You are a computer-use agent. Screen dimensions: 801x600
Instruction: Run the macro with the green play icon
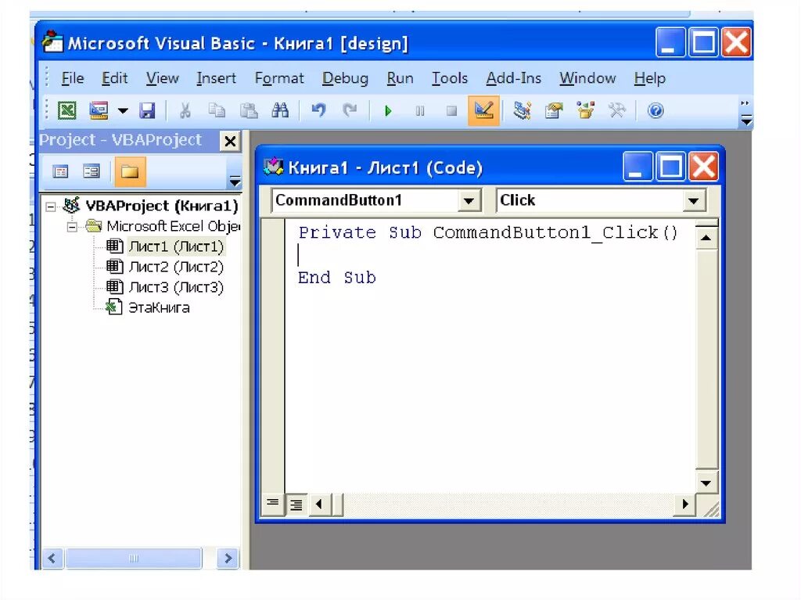coord(388,110)
